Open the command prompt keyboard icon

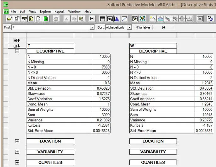(24, 19)
